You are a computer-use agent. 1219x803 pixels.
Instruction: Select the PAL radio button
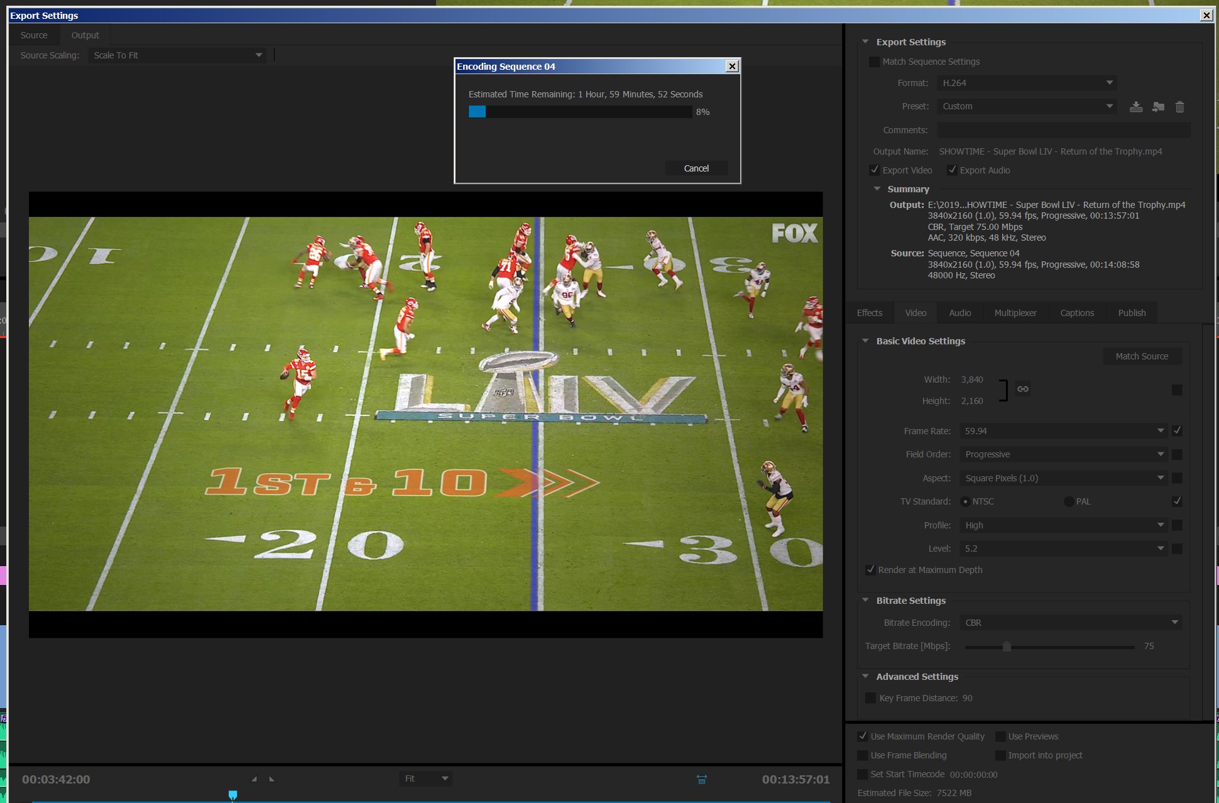(1068, 501)
